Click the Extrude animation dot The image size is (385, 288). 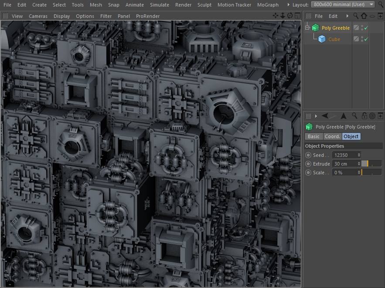click(x=308, y=164)
